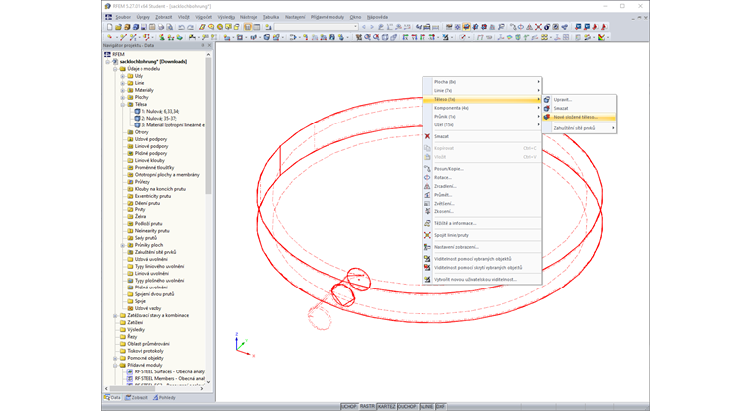Save the model using the floppy disk icon
Viewport: 752px width, 411px height.
[143, 27]
